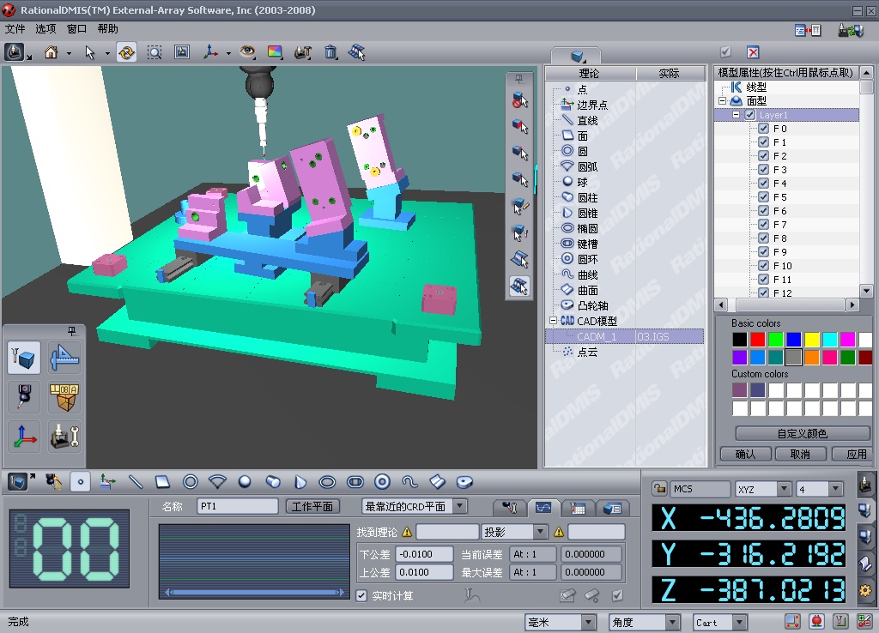Toggle the 实时计算 checkbox

click(361, 595)
